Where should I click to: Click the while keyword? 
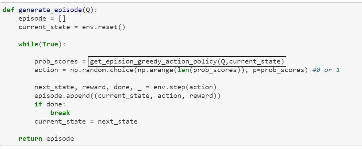[28, 44]
